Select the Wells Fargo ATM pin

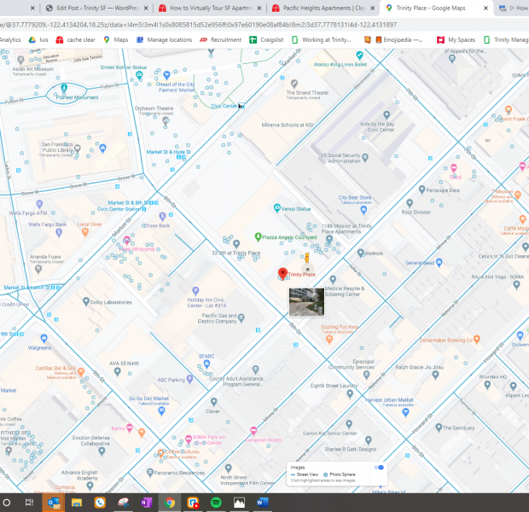click(39, 204)
